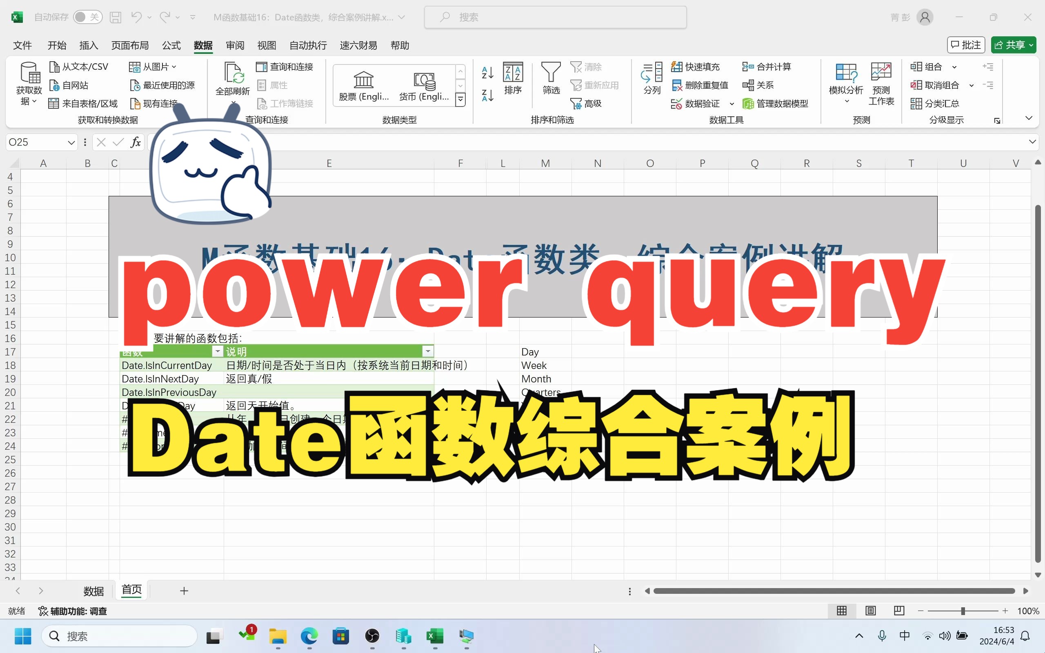Viewport: 1045px width, 653px height.
Task: Adjust the zoom slider
Action: (963, 611)
